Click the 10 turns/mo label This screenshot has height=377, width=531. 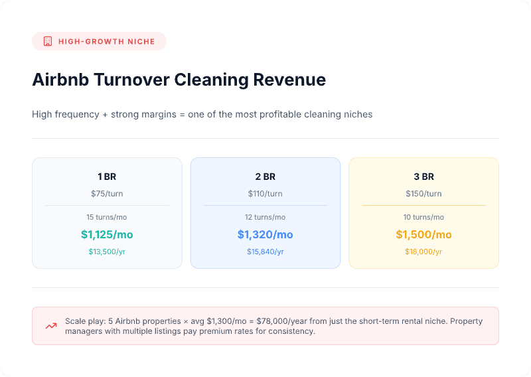pos(423,217)
